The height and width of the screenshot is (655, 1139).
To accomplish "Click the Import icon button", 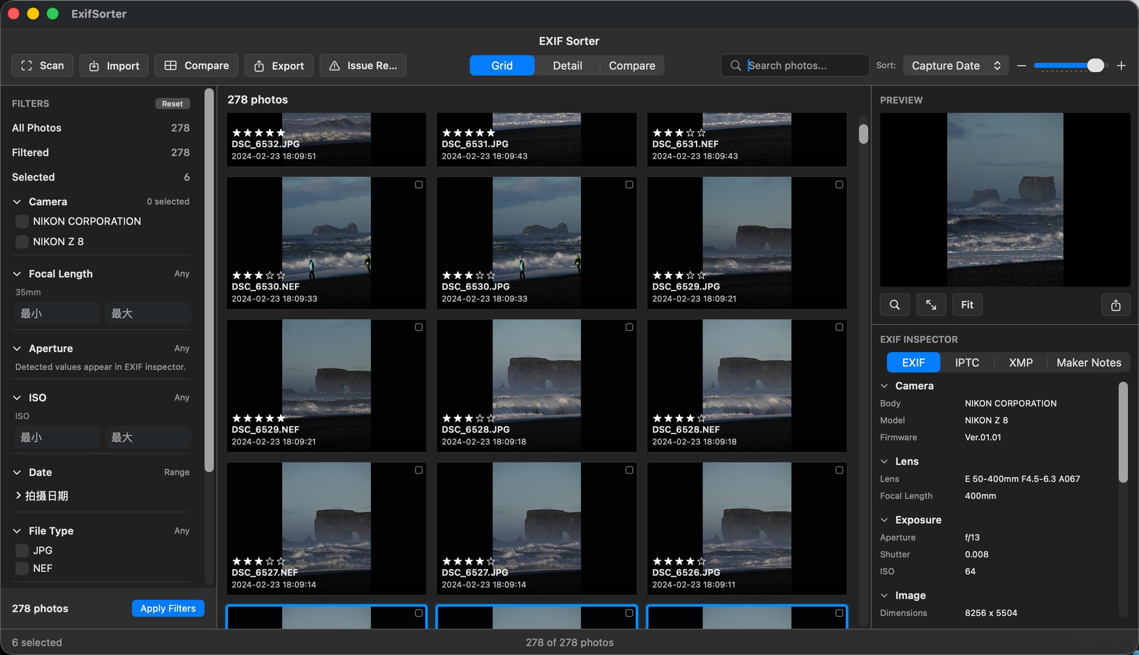I will point(94,66).
